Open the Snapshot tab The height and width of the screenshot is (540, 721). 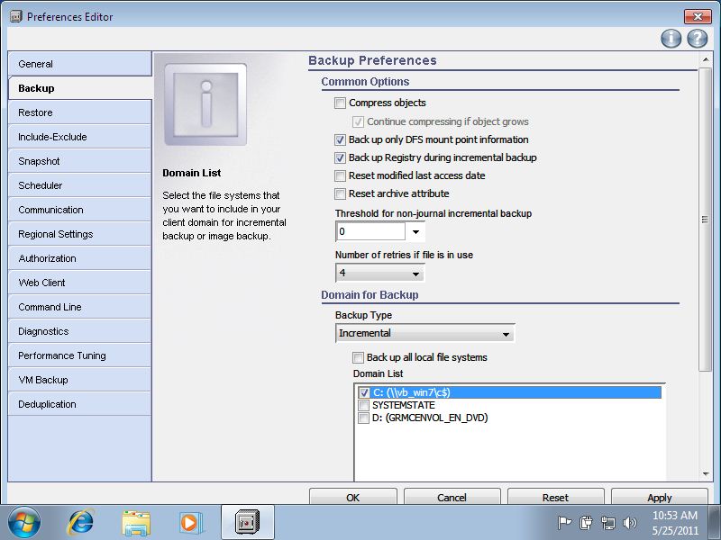click(x=79, y=161)
